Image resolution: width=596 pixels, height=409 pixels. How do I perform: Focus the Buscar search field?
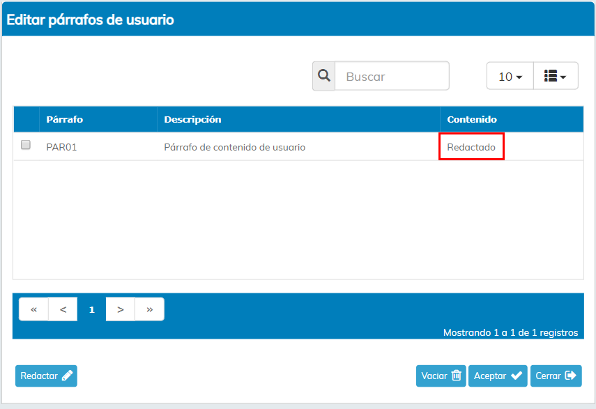[x=392, y=77]
